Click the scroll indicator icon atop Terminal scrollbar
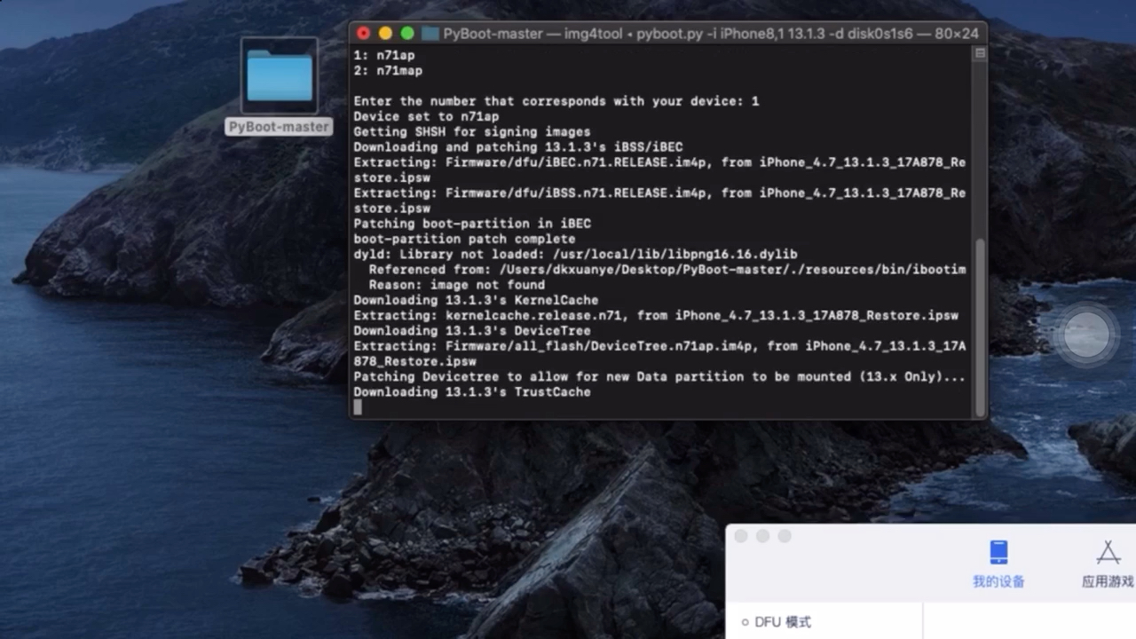This screenshot has height=639, width=1136. tap(980, 53)
